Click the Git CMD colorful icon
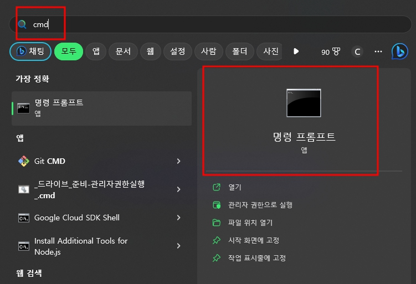 24,161
